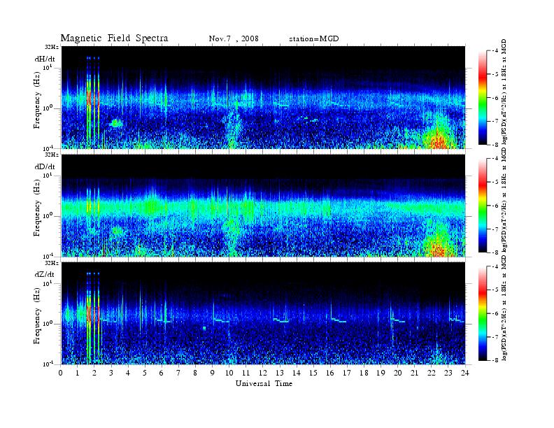Click hour tick label "10" on time axis
Screen dimensions: 554x428
[x=229, y=373]
